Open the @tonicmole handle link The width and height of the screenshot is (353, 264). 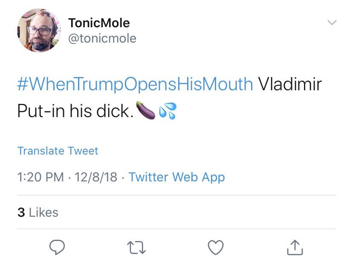[102, 38]
